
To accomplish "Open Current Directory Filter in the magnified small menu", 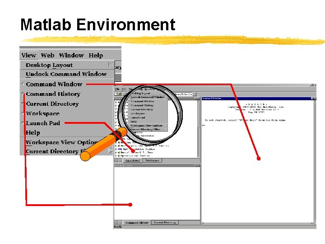I will [x=148, y=129].
